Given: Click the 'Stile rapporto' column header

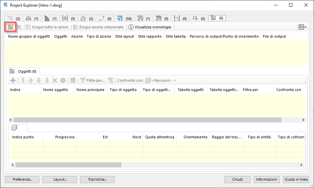Looking at the screenshot, I should point(150,36).
